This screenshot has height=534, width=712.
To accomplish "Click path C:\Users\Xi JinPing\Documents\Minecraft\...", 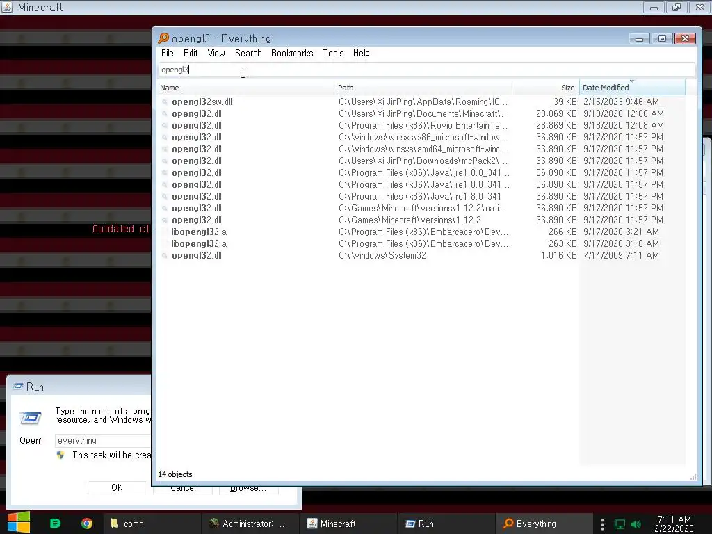I will click(423, 113).
